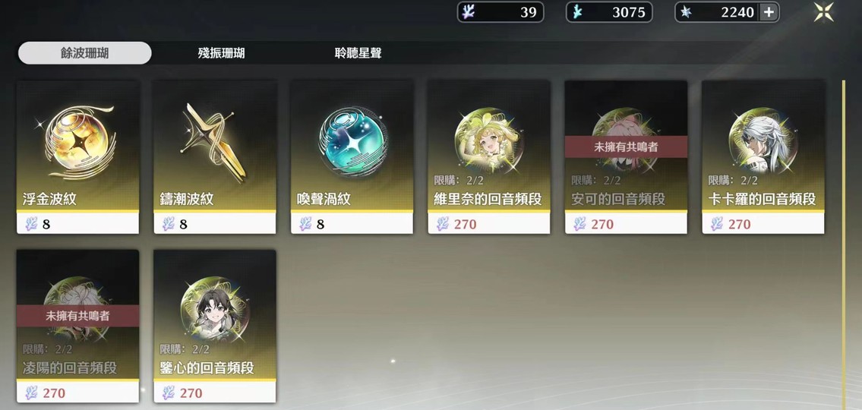Click the star currency counter showing 2240

click(727, 12)
